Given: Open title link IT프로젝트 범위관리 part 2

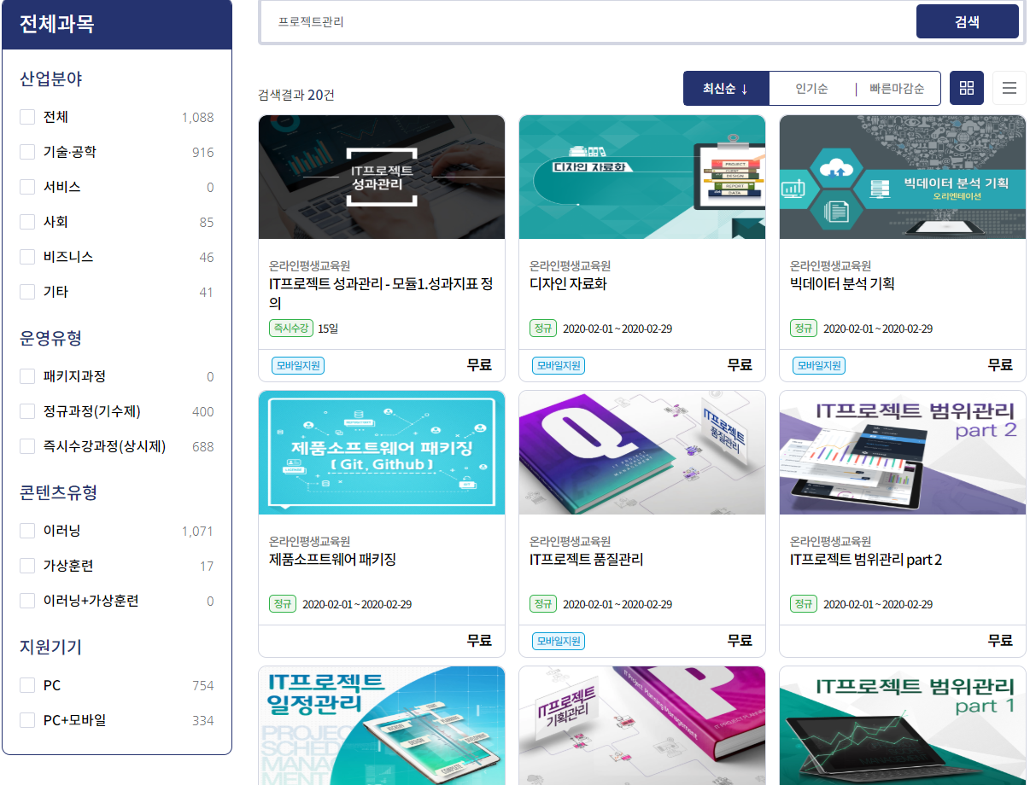Looking at the screenshot, I should click(x=866, y=560).
